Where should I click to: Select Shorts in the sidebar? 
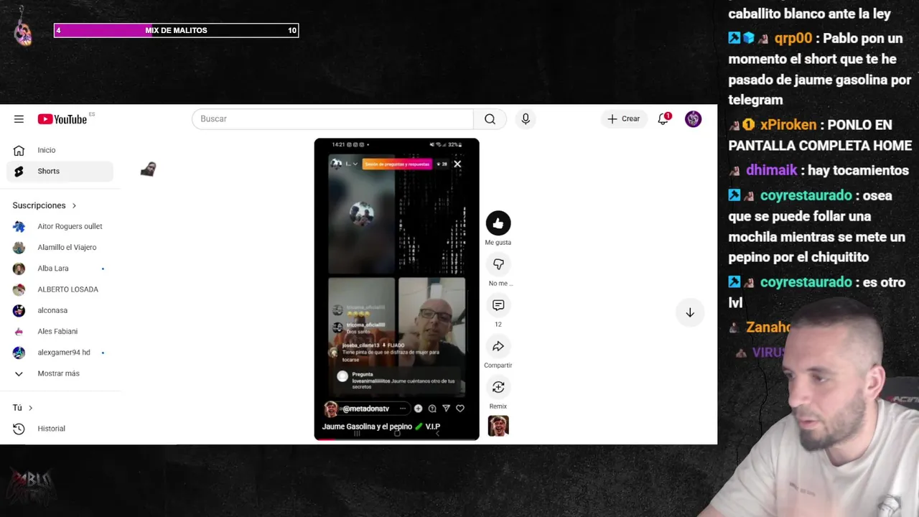pyautogui.click(x=60, y=171)
